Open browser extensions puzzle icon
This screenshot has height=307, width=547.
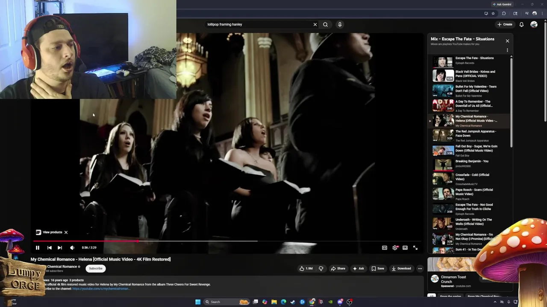click(x=504, y=14)
